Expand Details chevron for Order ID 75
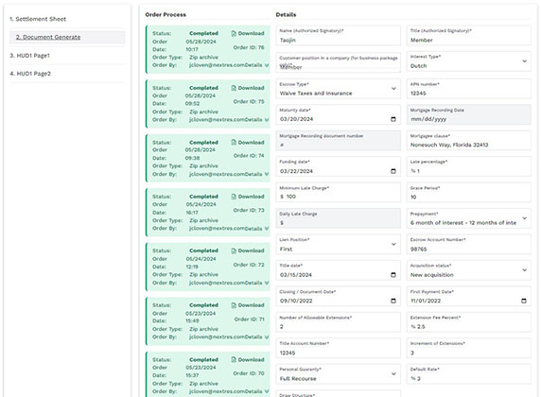 coord(267,120)
